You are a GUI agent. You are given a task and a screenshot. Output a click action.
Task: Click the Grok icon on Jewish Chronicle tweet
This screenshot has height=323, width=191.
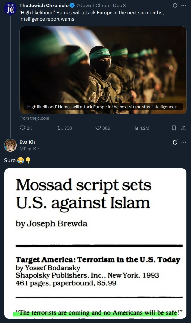175,6
